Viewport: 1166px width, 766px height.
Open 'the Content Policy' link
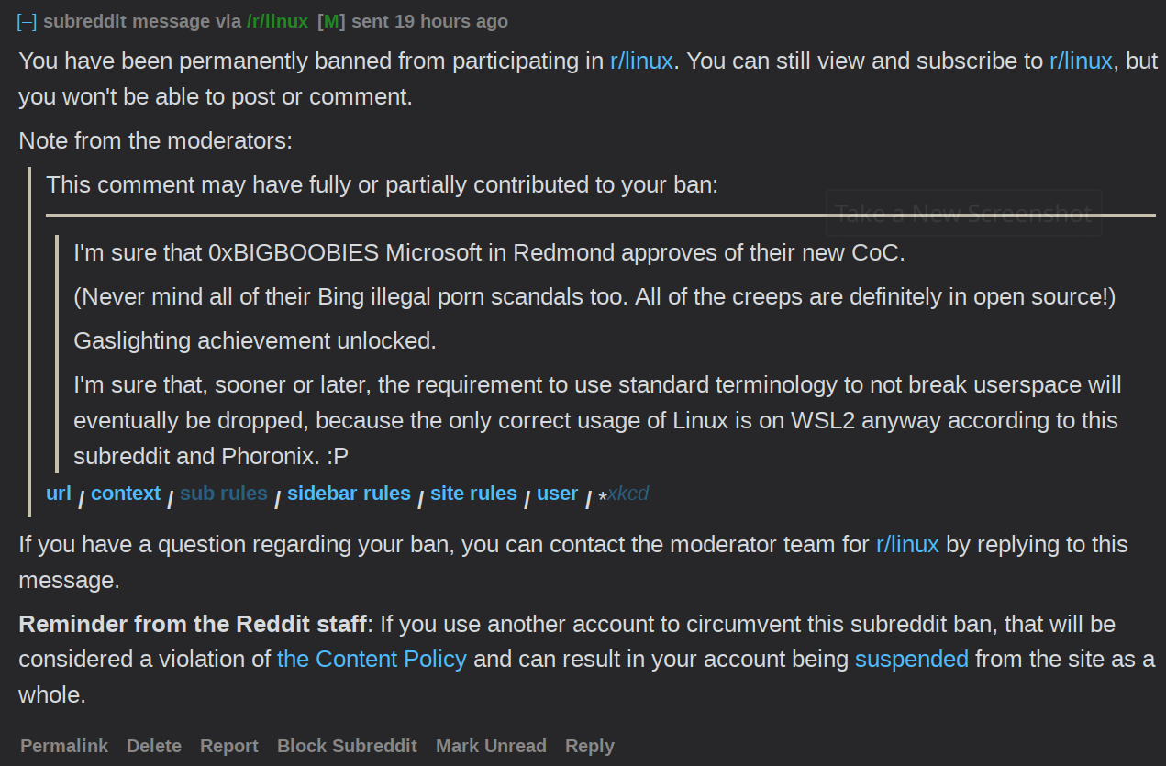pos(372,660)
